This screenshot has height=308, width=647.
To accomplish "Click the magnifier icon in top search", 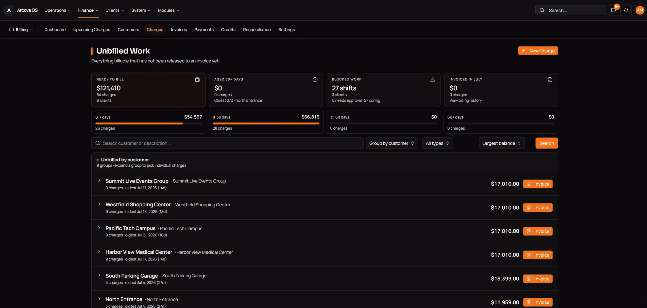I will [542, 10].
